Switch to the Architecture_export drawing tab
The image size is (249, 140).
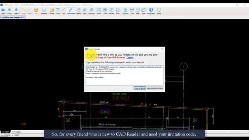(x=11, y=17)
